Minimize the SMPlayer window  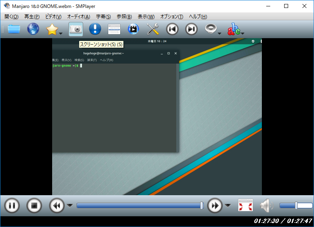pos(268,6)
